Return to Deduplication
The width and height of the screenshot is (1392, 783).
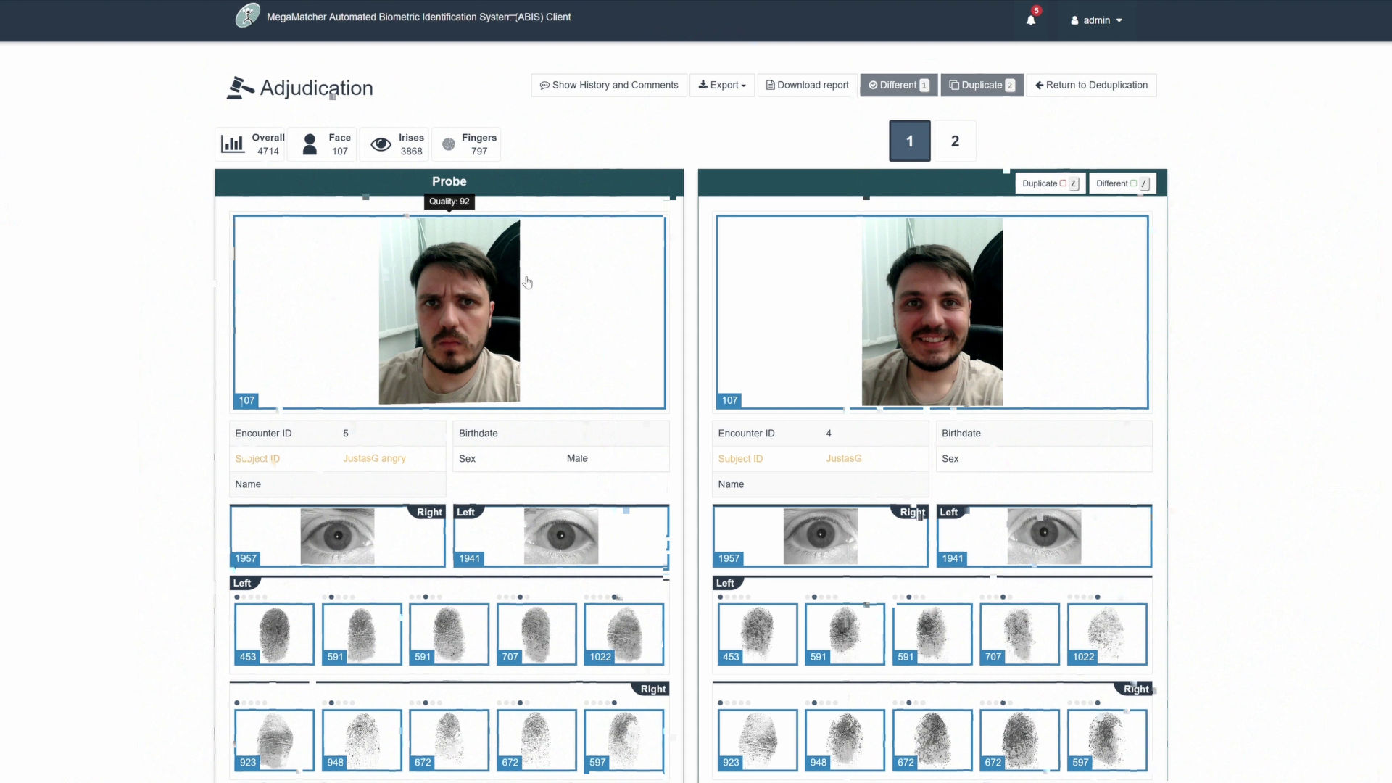coord(1091,85)
